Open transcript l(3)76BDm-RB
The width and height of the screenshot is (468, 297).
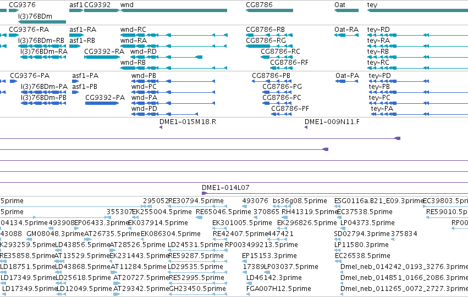click(41, 41)
